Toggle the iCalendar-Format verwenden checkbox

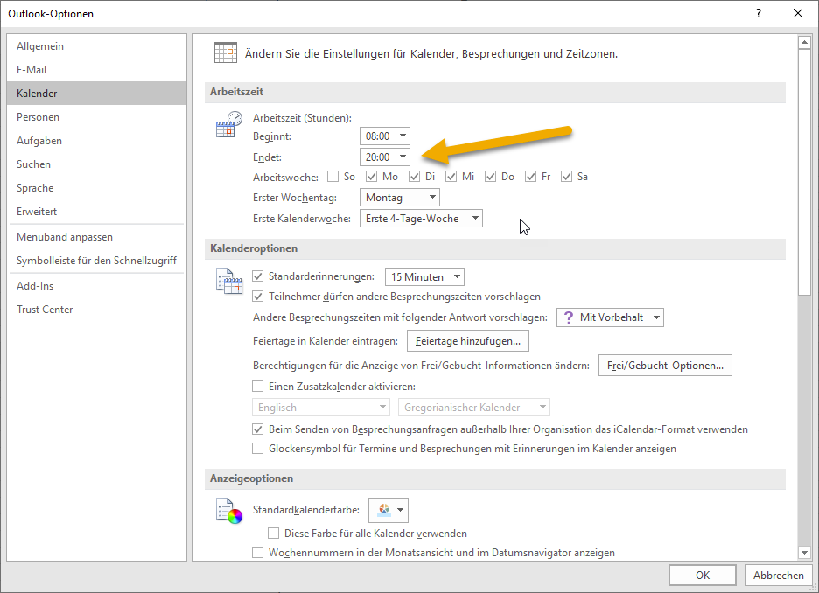tap(257, 429)
